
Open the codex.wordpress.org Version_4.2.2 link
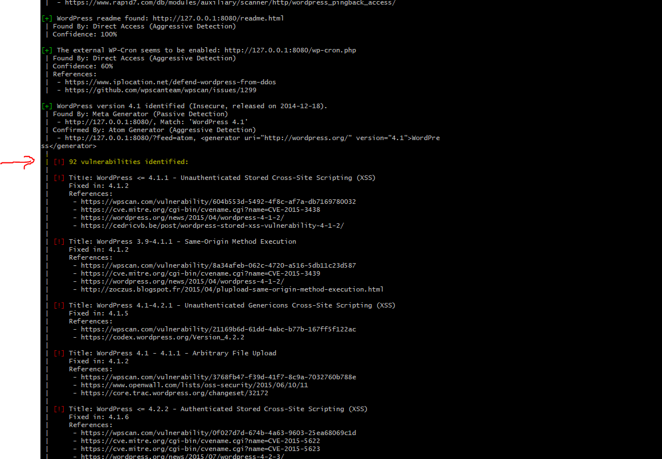162,338
